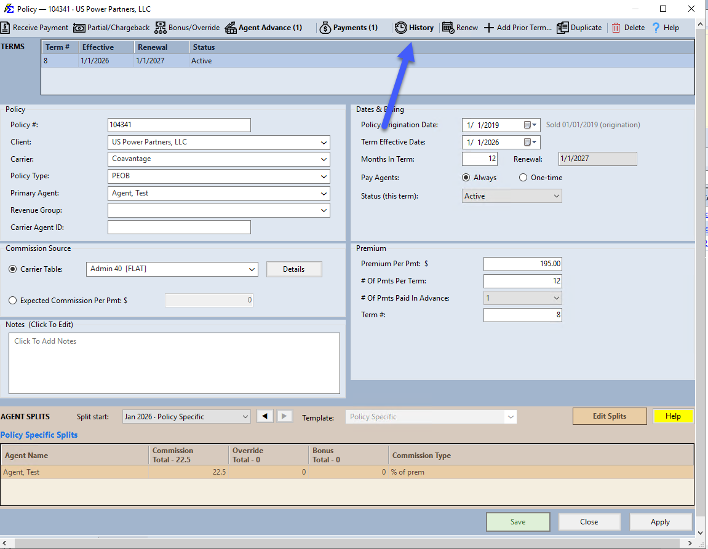The height and width of the screenshot is (549, 708).
Task: Expand Carrier Table Admin 40 dropdown
Action: [252, 269]
